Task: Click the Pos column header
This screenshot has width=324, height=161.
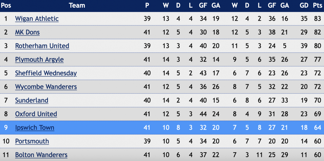Action: [x=6, y=5]
